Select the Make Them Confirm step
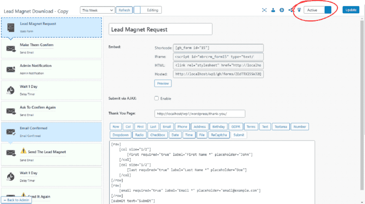The image size is (365, 204). 51,48
